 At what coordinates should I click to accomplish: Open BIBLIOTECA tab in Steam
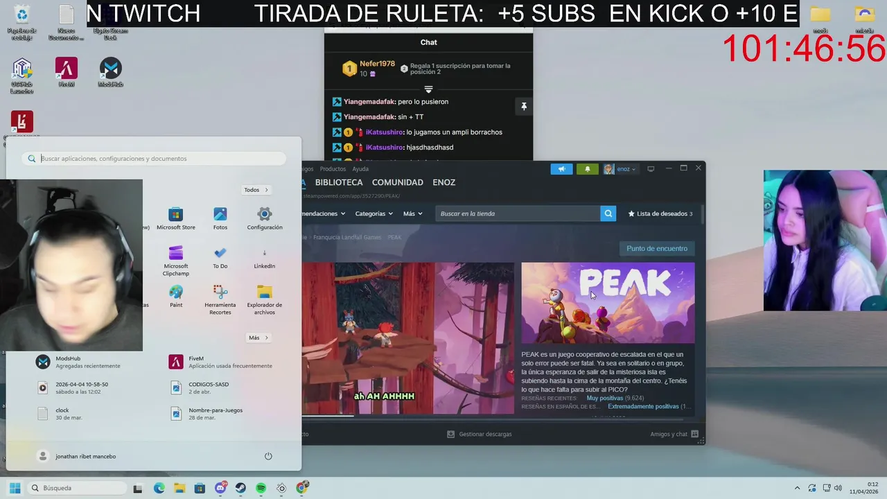pos(339,182)
